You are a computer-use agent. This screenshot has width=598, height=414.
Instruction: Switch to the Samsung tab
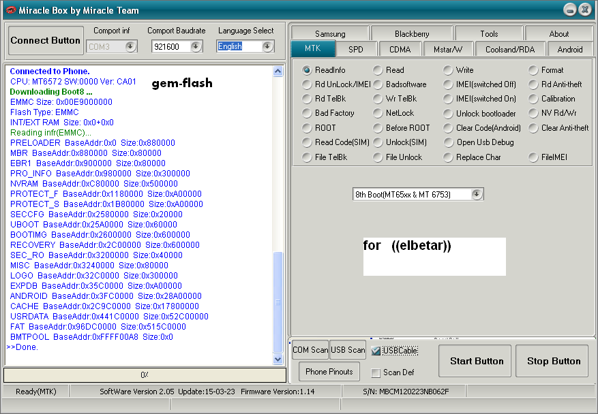click(x=330, y=33)
